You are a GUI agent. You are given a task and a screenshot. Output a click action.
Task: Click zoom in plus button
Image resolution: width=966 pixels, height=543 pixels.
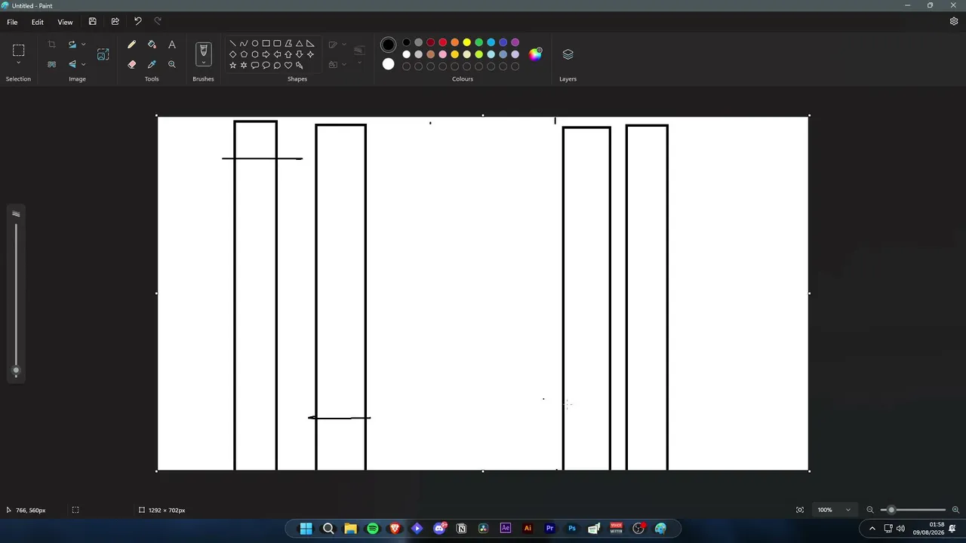tap(955, 510)
